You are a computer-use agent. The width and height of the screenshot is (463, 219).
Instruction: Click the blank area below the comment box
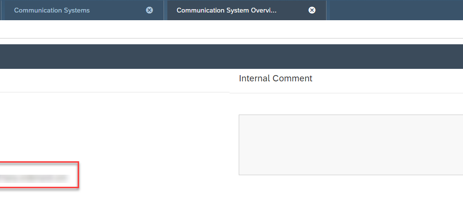351,197
